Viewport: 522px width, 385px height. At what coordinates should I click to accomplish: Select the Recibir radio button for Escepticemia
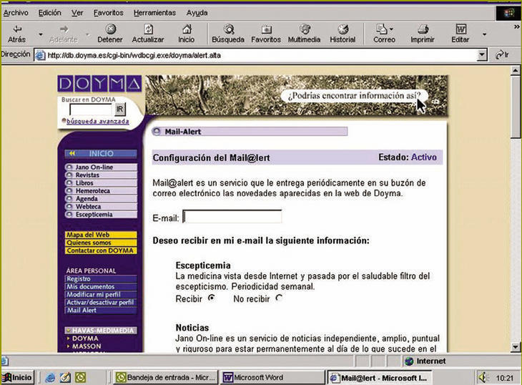coord(211,298)
